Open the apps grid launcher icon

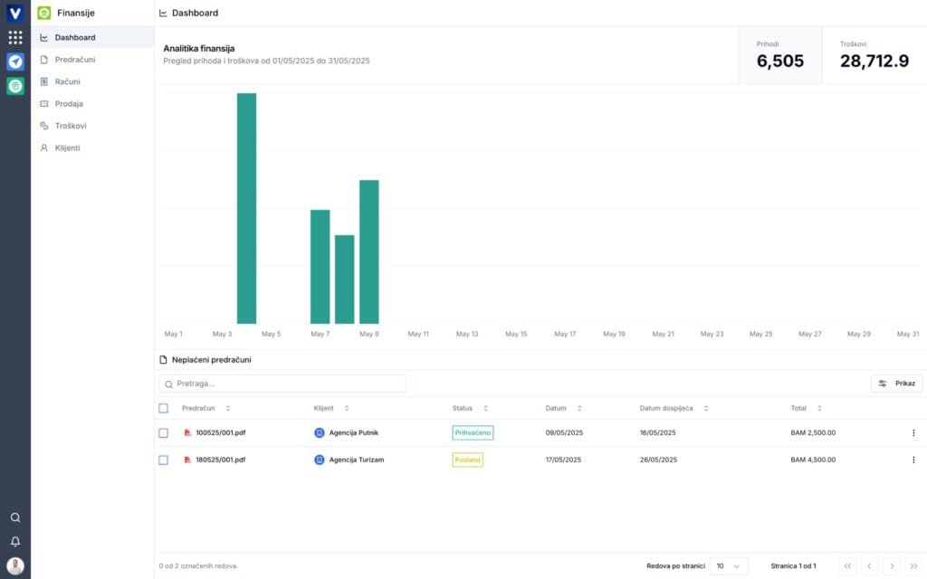[15, 38]
